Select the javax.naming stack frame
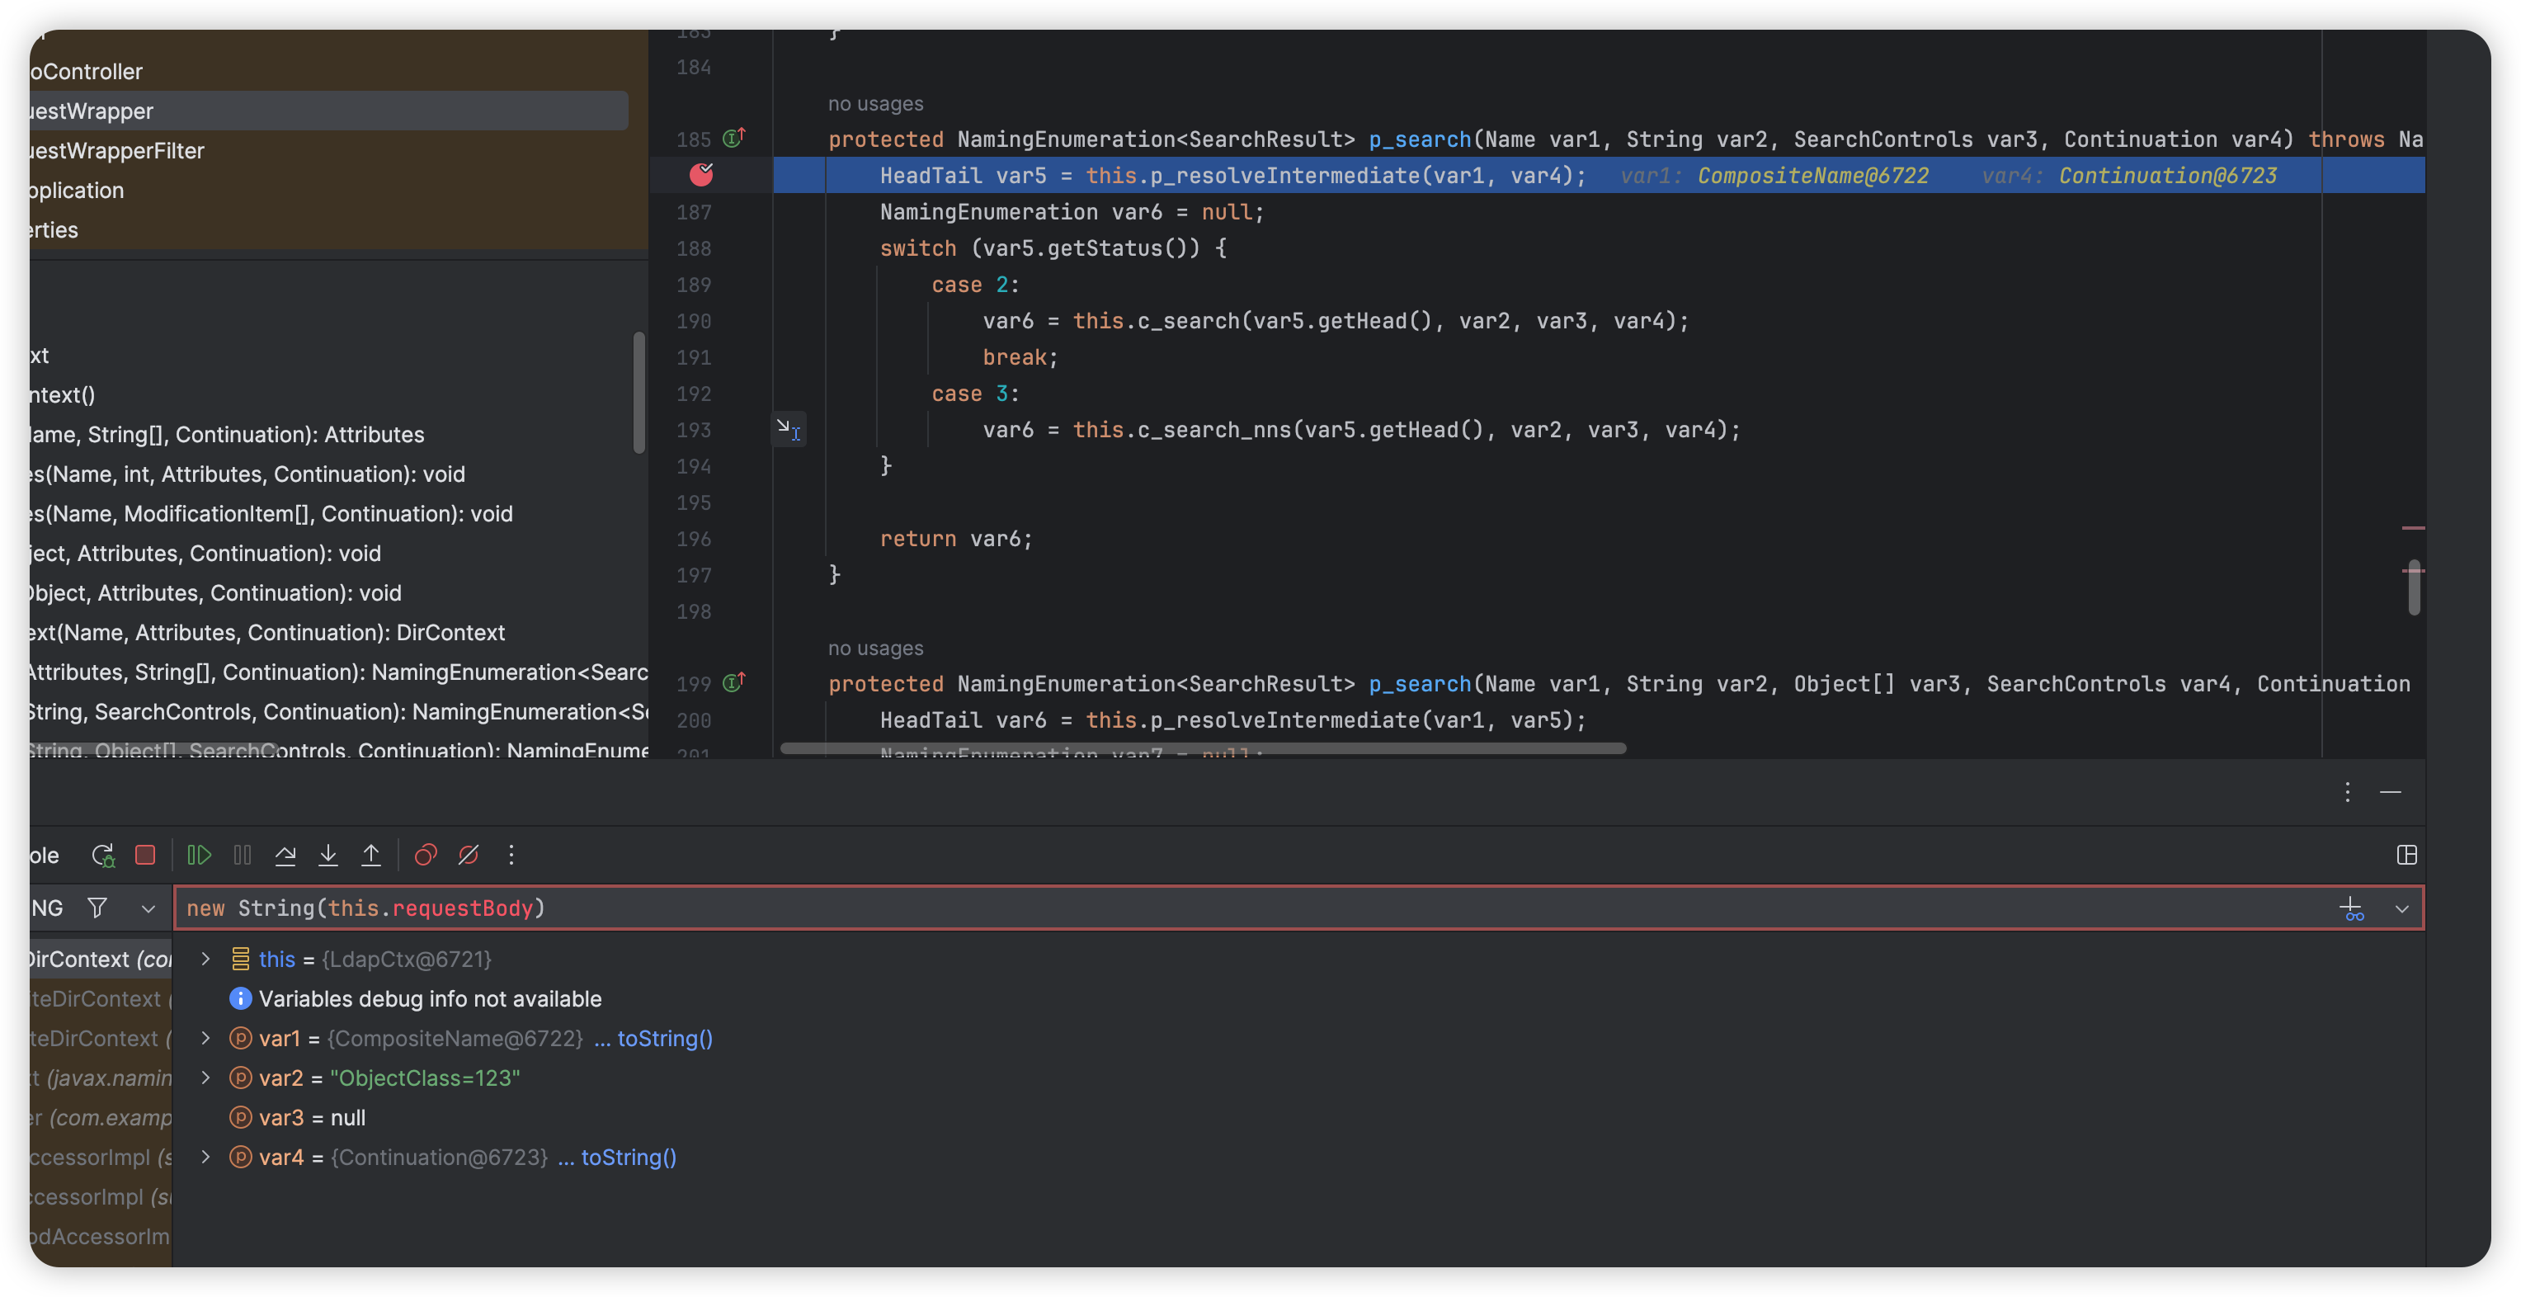 pos(101,1078)
